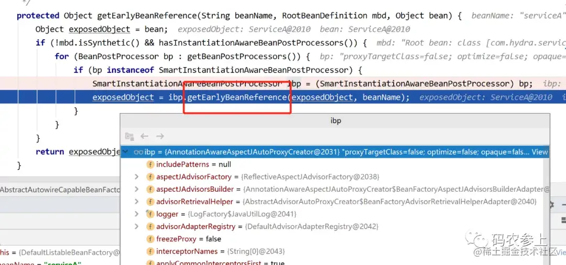Expand the advisorRetrievalHelper node
The image size is (566, 265).
136,201
